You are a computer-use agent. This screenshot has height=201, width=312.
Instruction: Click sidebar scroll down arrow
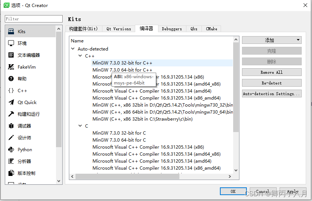coord(59,181)
